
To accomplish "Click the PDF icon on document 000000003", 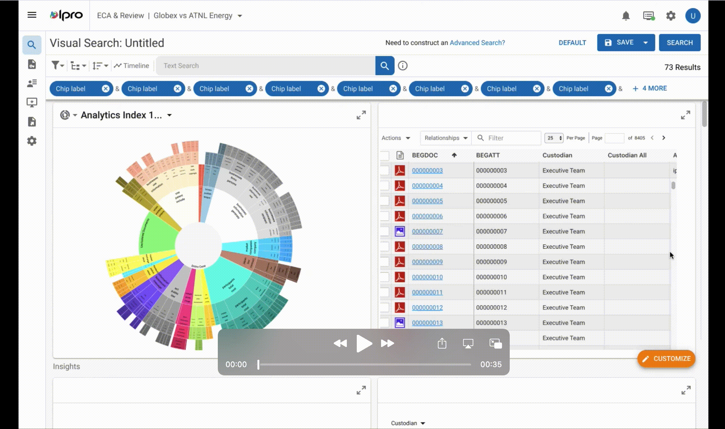I will pyautogui.click(x=401, y=170).
